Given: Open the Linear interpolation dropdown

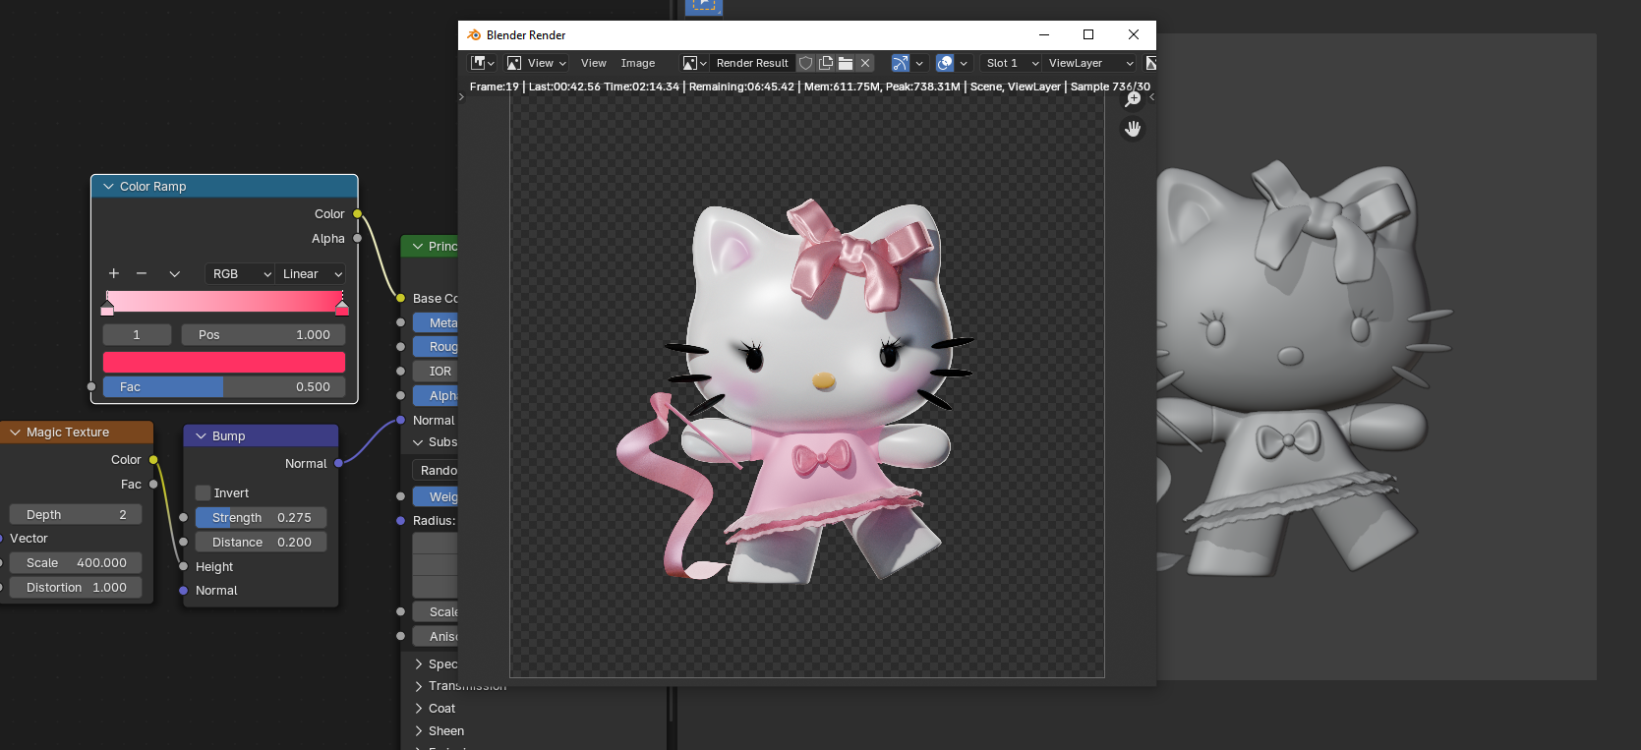Looking at the screenshot, I should [312, 274].
